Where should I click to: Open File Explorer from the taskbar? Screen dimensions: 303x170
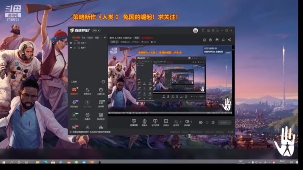click(37, 162)
